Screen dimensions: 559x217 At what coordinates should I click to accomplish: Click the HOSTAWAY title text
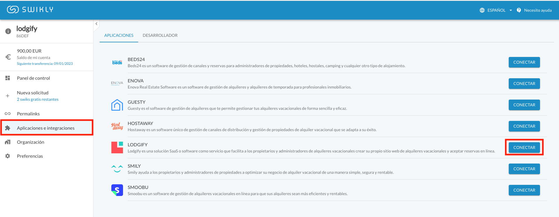(x=140, y=123)
